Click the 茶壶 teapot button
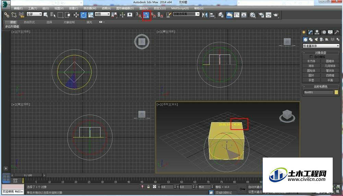Screen dimensions: 343x196 tap(311, 80)
